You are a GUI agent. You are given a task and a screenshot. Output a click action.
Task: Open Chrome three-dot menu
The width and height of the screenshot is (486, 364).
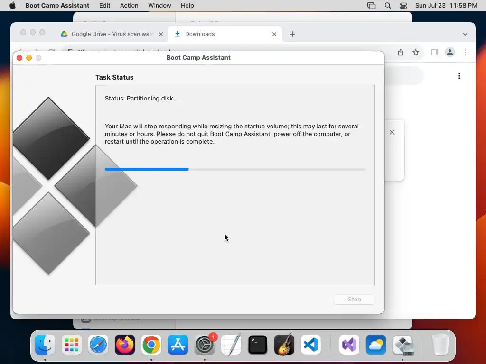click(465, 52)
